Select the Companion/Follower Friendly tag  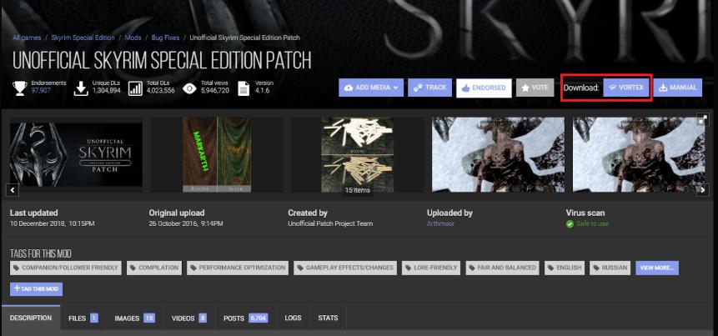tap(66, 268)
